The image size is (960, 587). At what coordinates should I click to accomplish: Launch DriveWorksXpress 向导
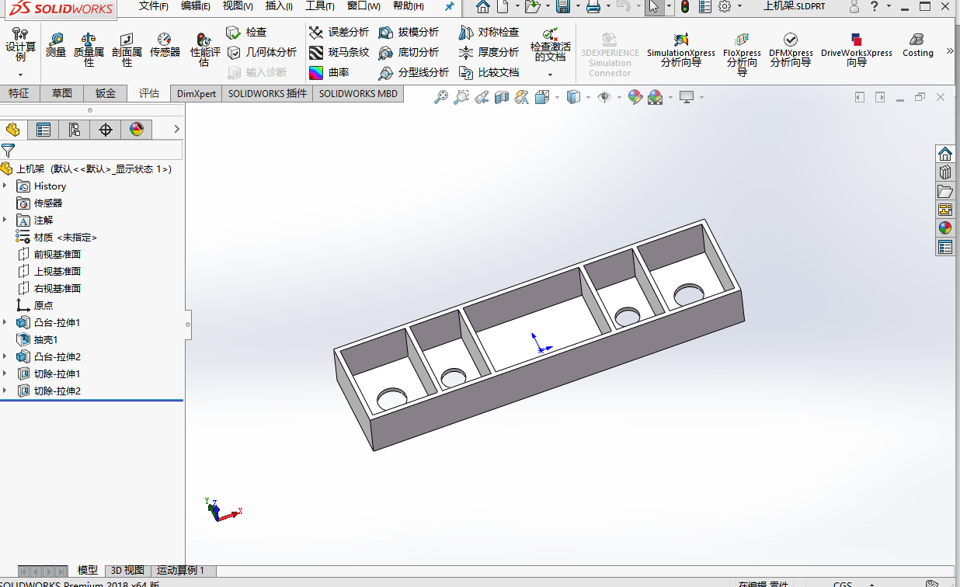pos(856,50)
